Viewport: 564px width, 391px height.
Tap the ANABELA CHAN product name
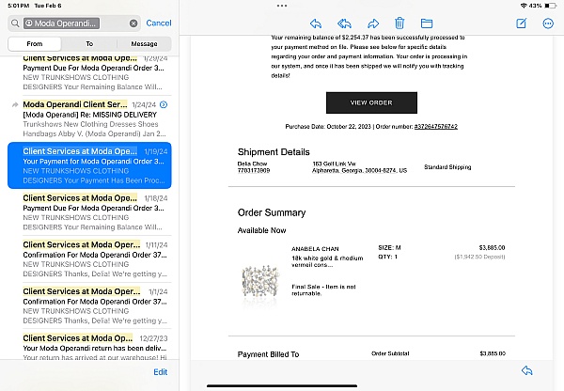(x=315, y=249)
